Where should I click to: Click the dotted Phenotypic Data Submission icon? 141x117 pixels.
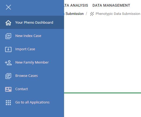92,14
